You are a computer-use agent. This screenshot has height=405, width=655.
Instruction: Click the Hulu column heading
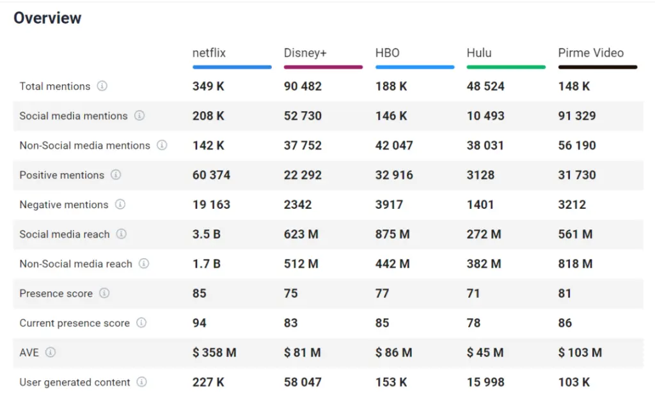click(479, 53)
